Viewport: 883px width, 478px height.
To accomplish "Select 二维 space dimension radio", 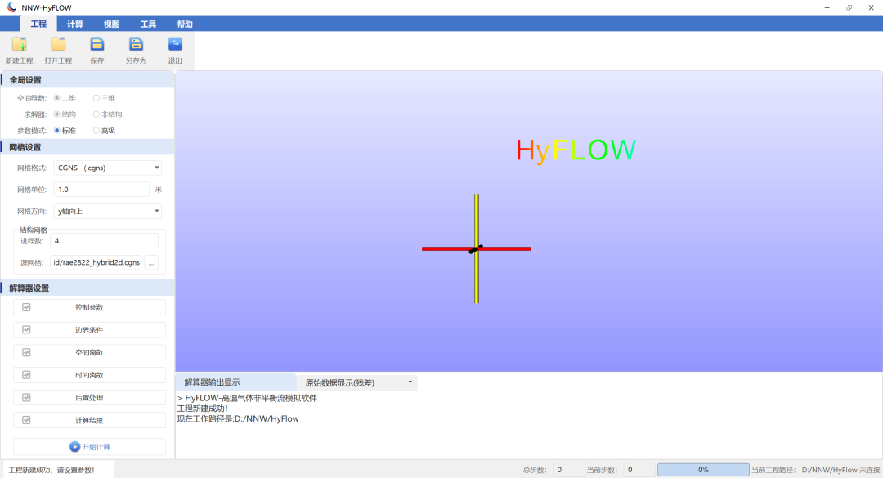I will (57, 98).
